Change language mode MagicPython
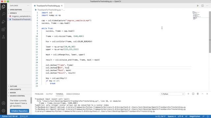 tap(195, 116)
